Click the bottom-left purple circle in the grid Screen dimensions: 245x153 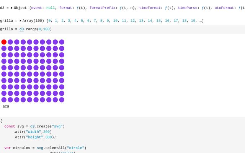[4, 99]
